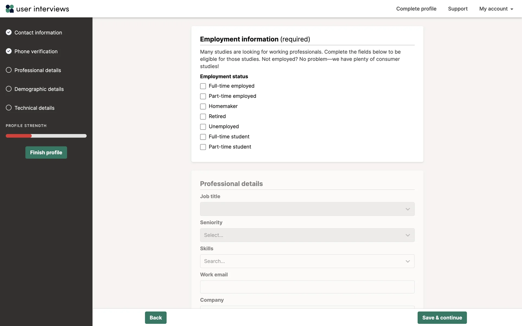Open Complete profile in top navigation

pos(416,9)
